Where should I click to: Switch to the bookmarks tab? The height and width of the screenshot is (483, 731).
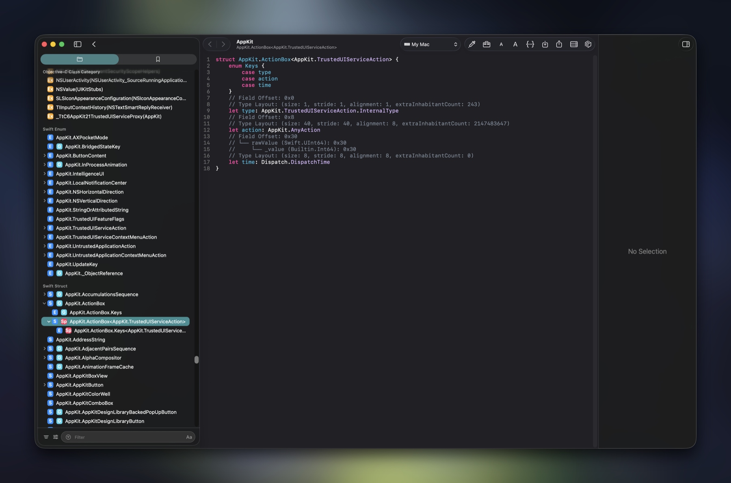(158, 59)
